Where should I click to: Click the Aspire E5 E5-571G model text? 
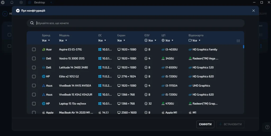pyautogui.click(x=70, y=49)
